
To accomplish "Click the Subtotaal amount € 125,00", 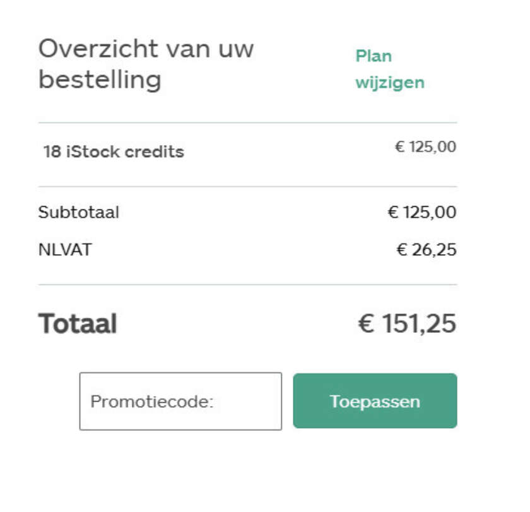I will tap(421, 212).
